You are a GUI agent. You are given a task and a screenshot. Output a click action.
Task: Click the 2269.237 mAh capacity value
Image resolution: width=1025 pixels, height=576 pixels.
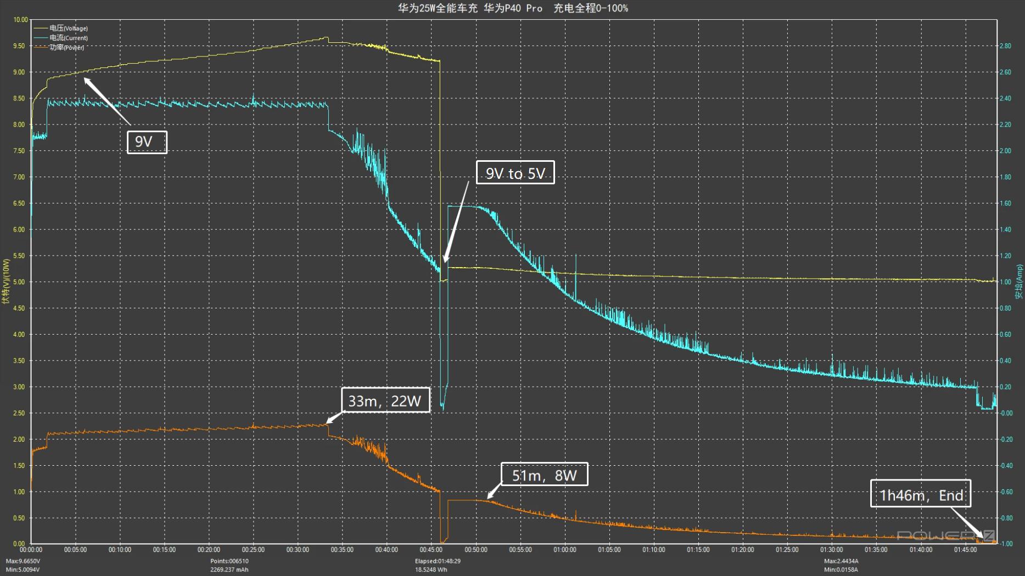229,570
